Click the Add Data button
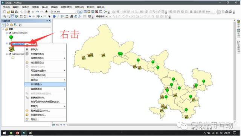Viewport: 241px width, 137px height. tap(46, 12)
